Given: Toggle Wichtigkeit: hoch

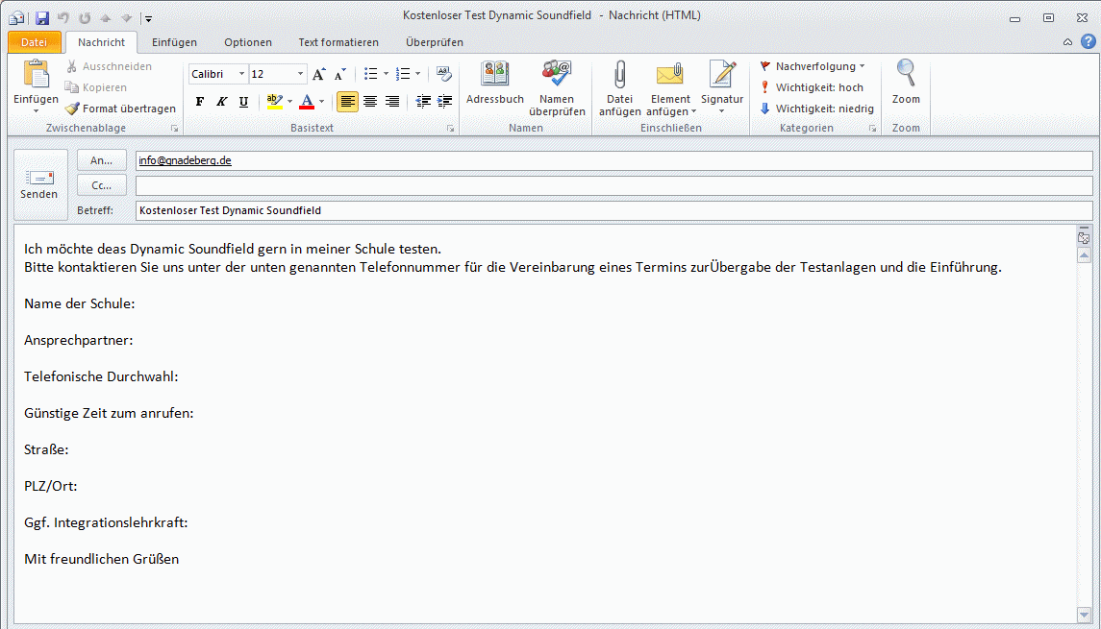Looking at the screenshot, I should pos(812,87).
